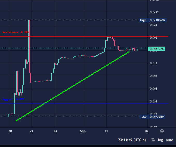176x147 pixels.
Task: Click the High price label 0.0₆103697
Action: (157, 20)
